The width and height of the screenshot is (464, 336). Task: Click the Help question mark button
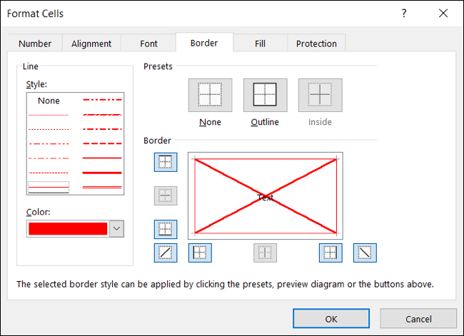404,14
